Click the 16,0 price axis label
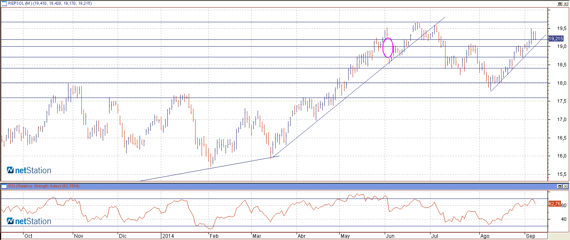570x240 pixels. tap(561, 156)
